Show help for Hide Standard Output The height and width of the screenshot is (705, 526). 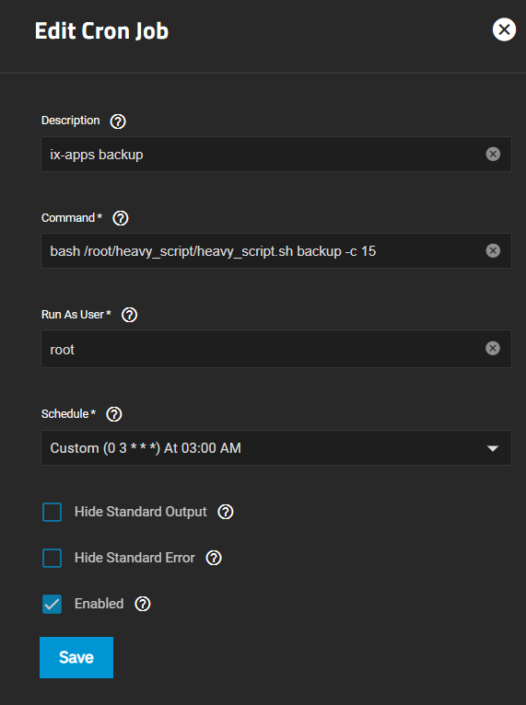(x=226, y=512)
